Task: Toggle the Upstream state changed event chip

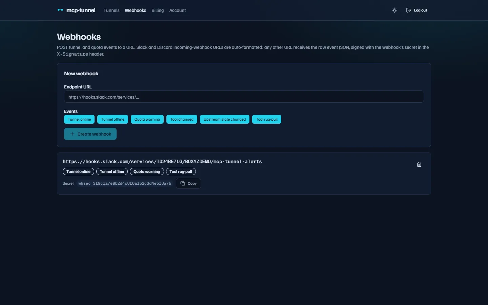Action: pos(225,119)
